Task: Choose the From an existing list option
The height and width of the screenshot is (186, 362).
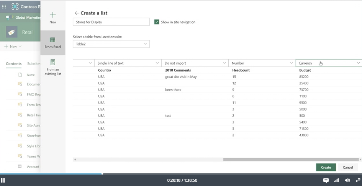Action: pyautogui.click(x=53, y=67)
